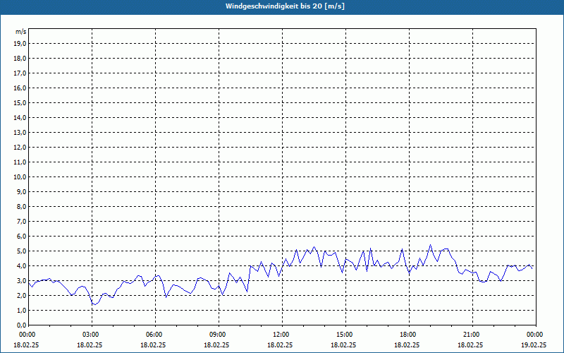Click the "14,0" y-axis value

pos(20,117)
